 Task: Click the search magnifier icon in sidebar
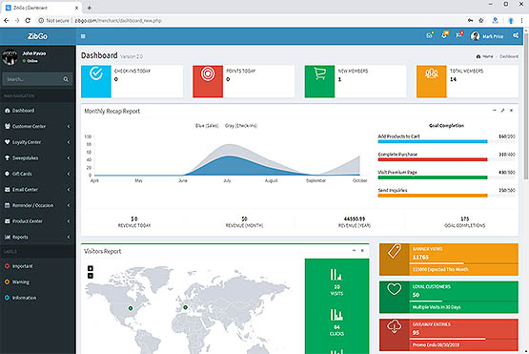click(x=66, y=79)
